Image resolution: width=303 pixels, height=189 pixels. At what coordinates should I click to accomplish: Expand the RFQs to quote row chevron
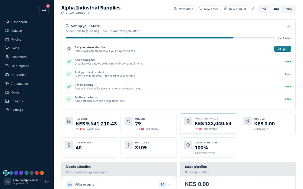click(169, 184)
